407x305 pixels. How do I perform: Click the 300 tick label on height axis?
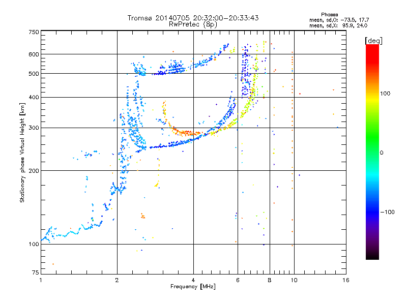tap(34, 128)
